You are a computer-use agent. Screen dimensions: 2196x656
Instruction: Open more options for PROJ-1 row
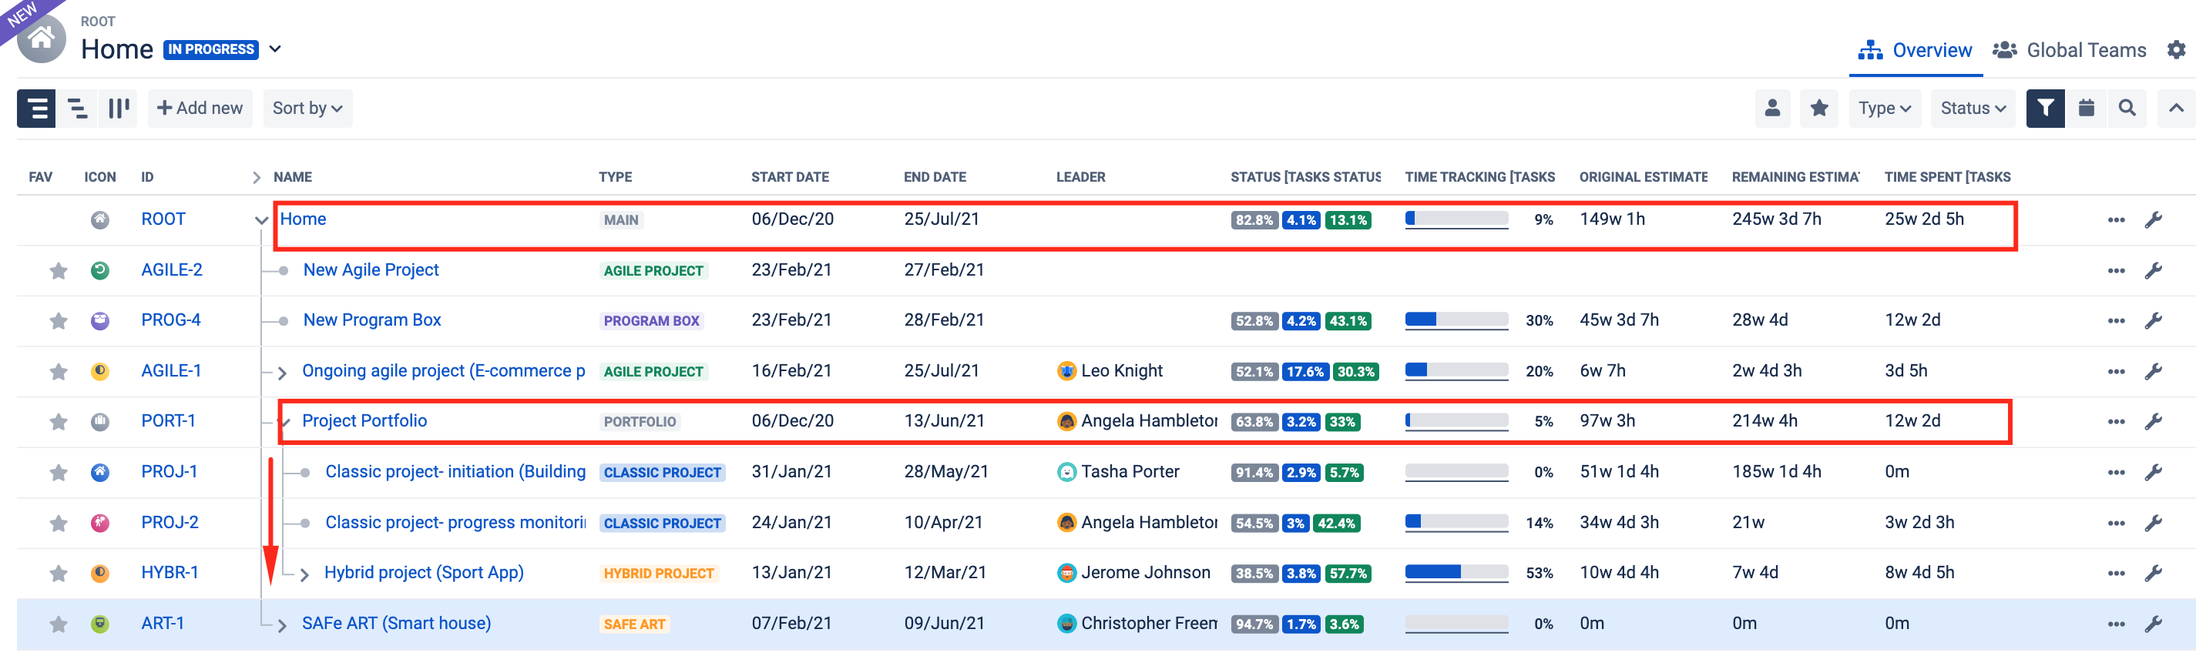2116,472
